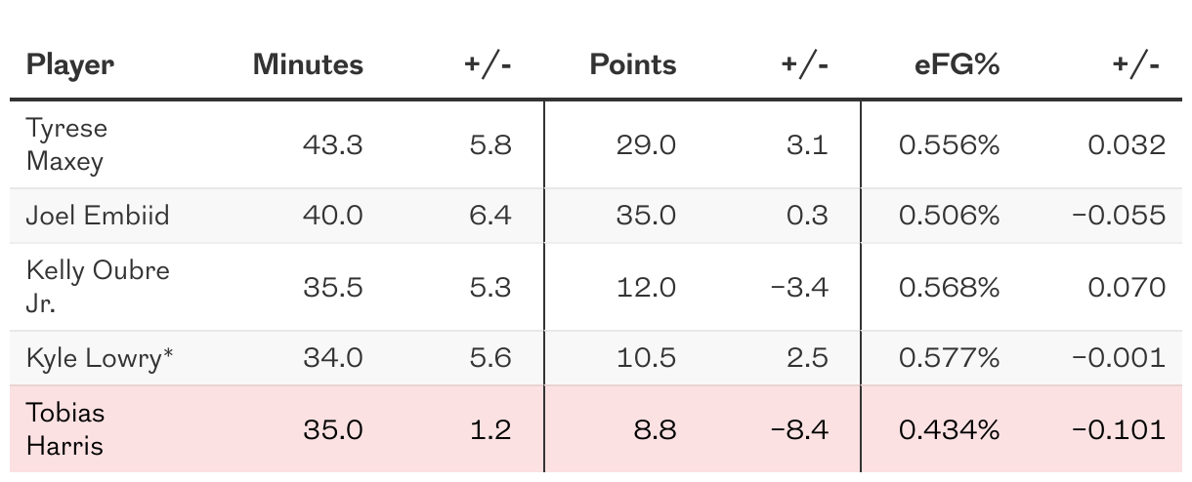The height and width of the screenshot is (482, 1192).
Task: Click the +/- header after Points
Action: click(x=804, y=64)
